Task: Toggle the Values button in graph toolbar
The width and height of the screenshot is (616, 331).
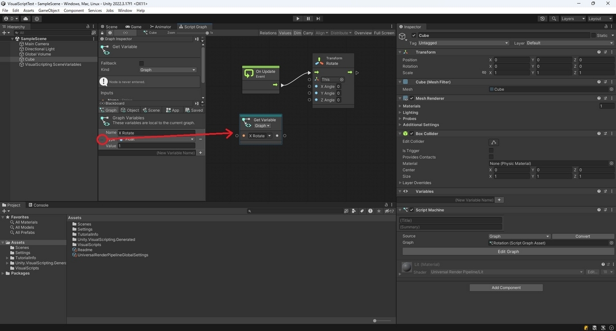Action: point(285,33)
